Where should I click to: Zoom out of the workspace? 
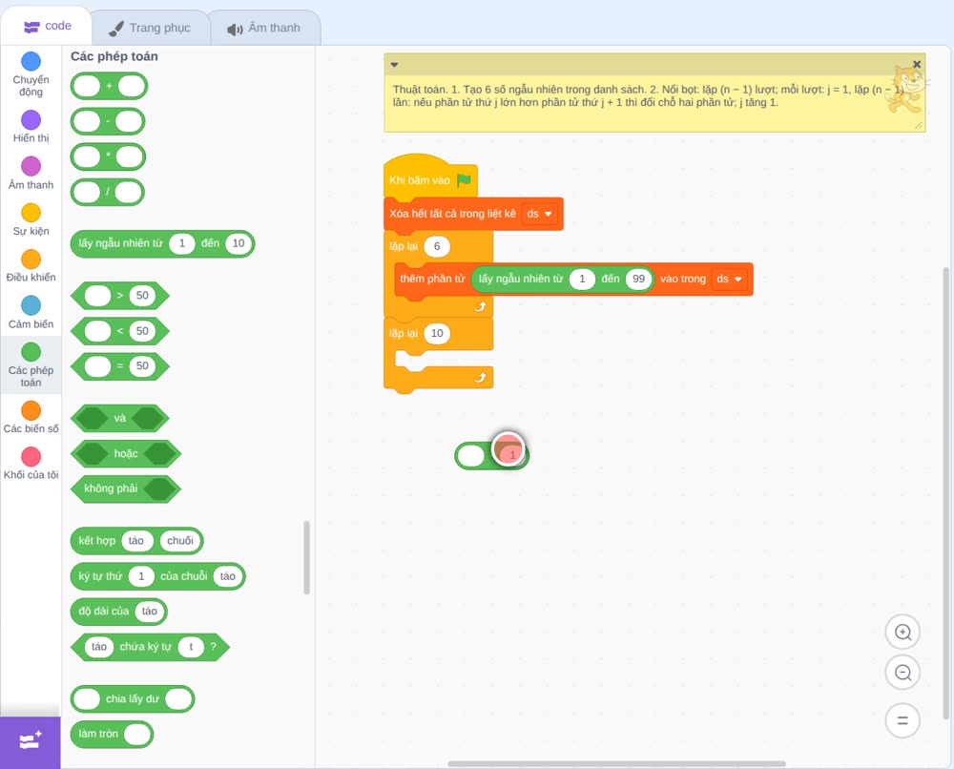click(x=902, y=673)
